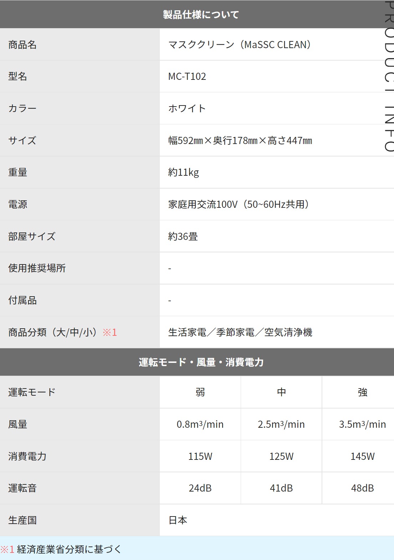This screenshot has height=560, width=394.
Task: Click weight value 約11kg
Action: click(184, 173)
